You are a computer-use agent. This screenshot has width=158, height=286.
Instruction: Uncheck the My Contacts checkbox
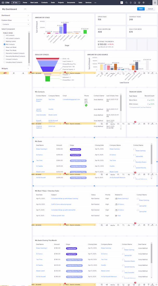5,44
